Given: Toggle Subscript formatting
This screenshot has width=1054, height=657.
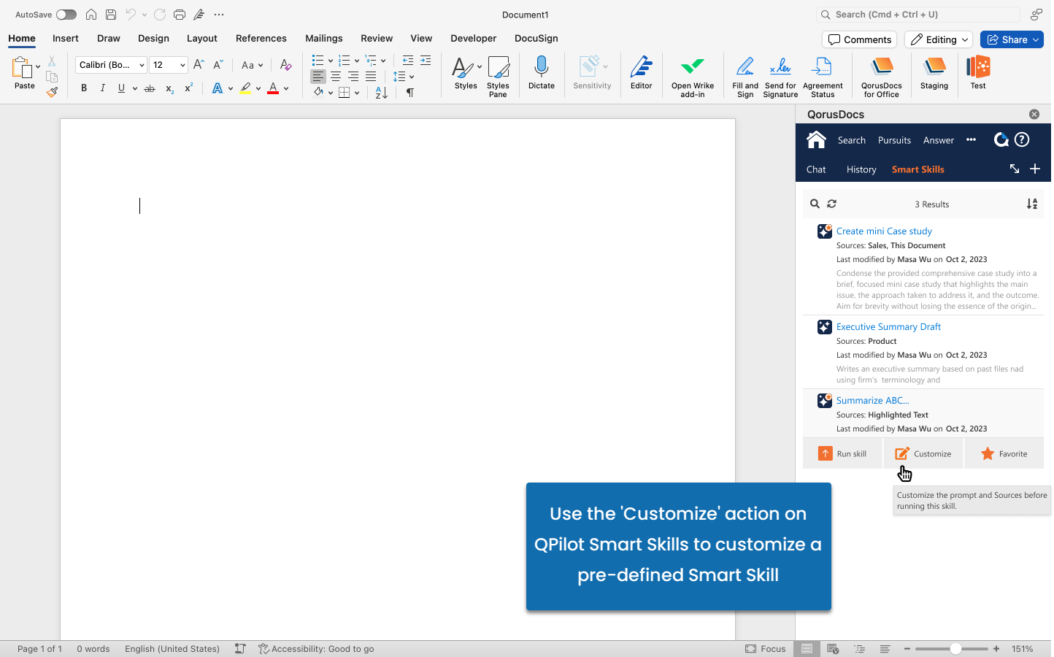Looking at the screenshot, I should [x=169, y=89].
